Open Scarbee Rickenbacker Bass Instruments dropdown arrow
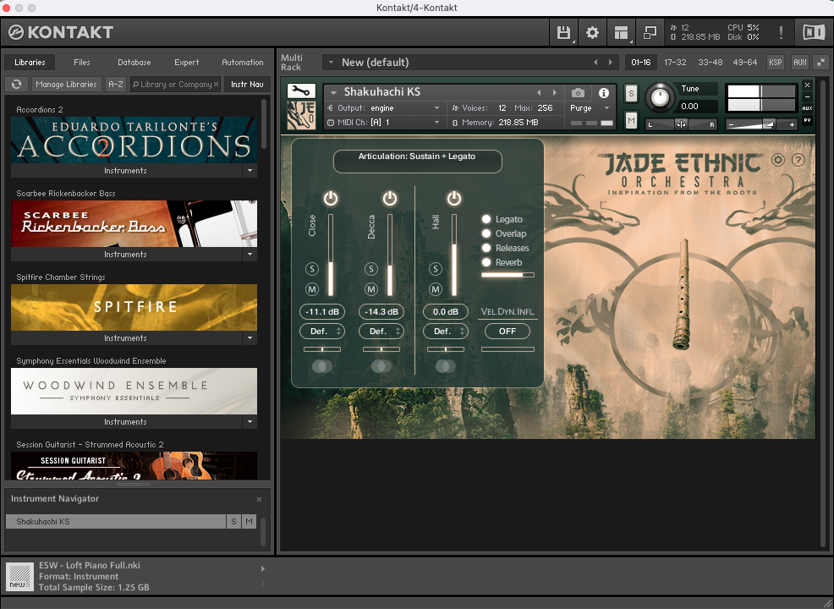Viewport: 834px width, 609px height. point(250,255)
